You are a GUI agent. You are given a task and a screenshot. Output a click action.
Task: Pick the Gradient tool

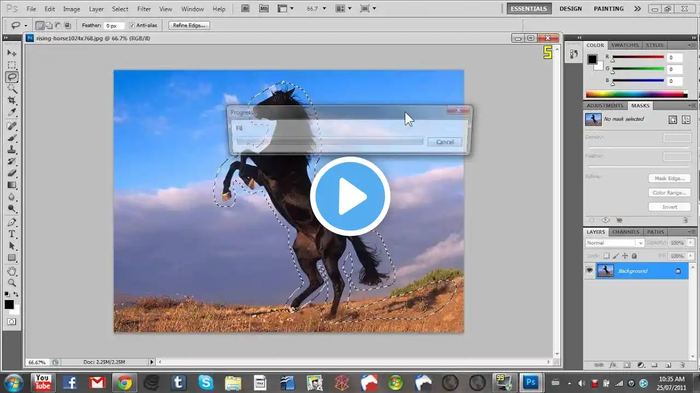[12, 185]
